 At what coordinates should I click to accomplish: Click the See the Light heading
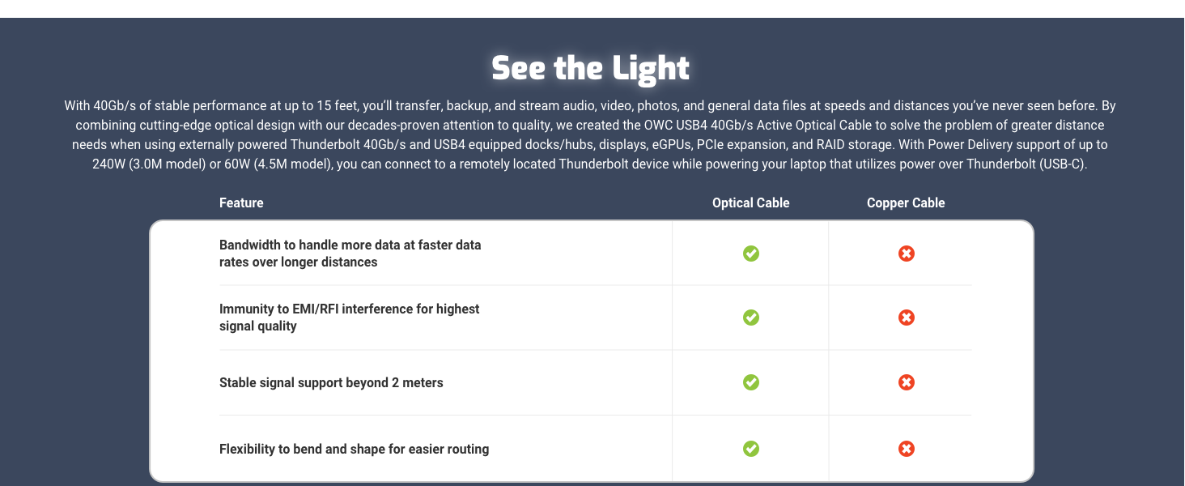tap(591, 68)
